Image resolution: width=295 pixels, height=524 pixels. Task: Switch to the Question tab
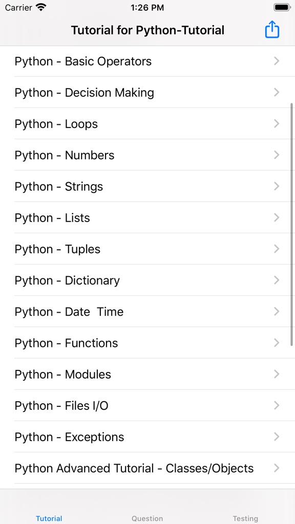pyautogui.click(x=147, y=518)
